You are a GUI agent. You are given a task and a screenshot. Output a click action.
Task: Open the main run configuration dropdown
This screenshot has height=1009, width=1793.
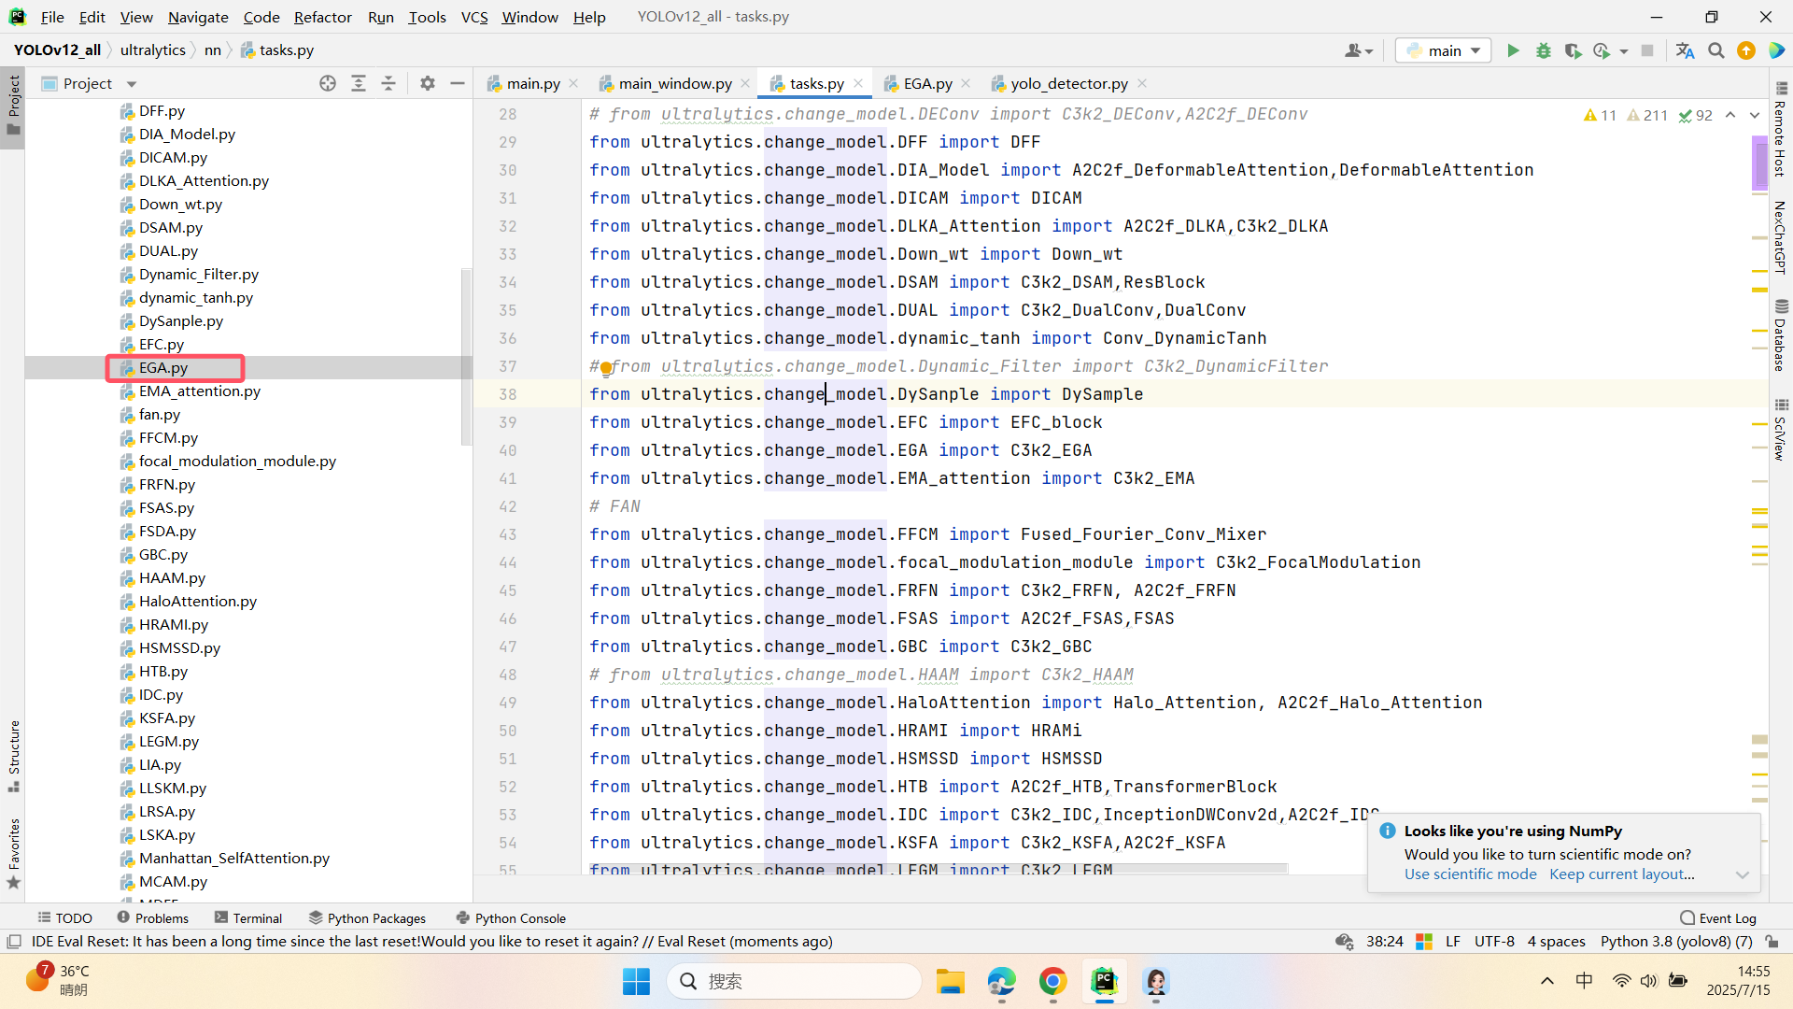tap(1444, 50)
